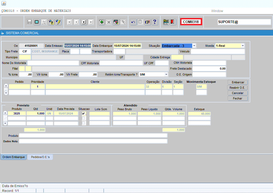Click the gray X delete record icon

(109, 22)
